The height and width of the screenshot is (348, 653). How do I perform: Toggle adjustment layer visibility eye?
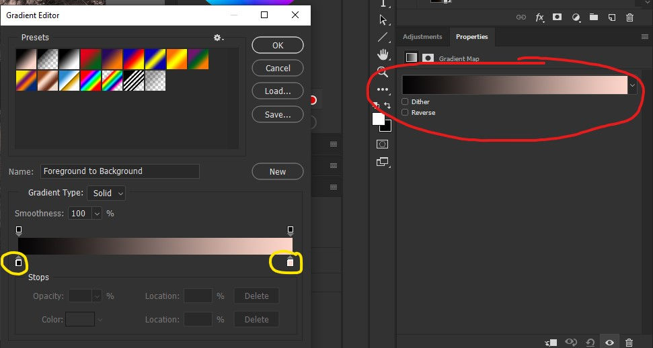coord(610,343)
